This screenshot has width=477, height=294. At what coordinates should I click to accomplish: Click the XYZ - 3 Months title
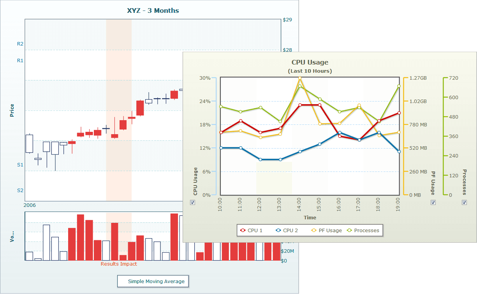[x=153, y=10]
